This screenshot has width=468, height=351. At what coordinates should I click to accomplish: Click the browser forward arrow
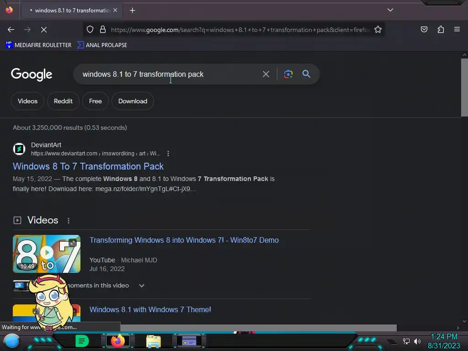[x=27, y=30]
